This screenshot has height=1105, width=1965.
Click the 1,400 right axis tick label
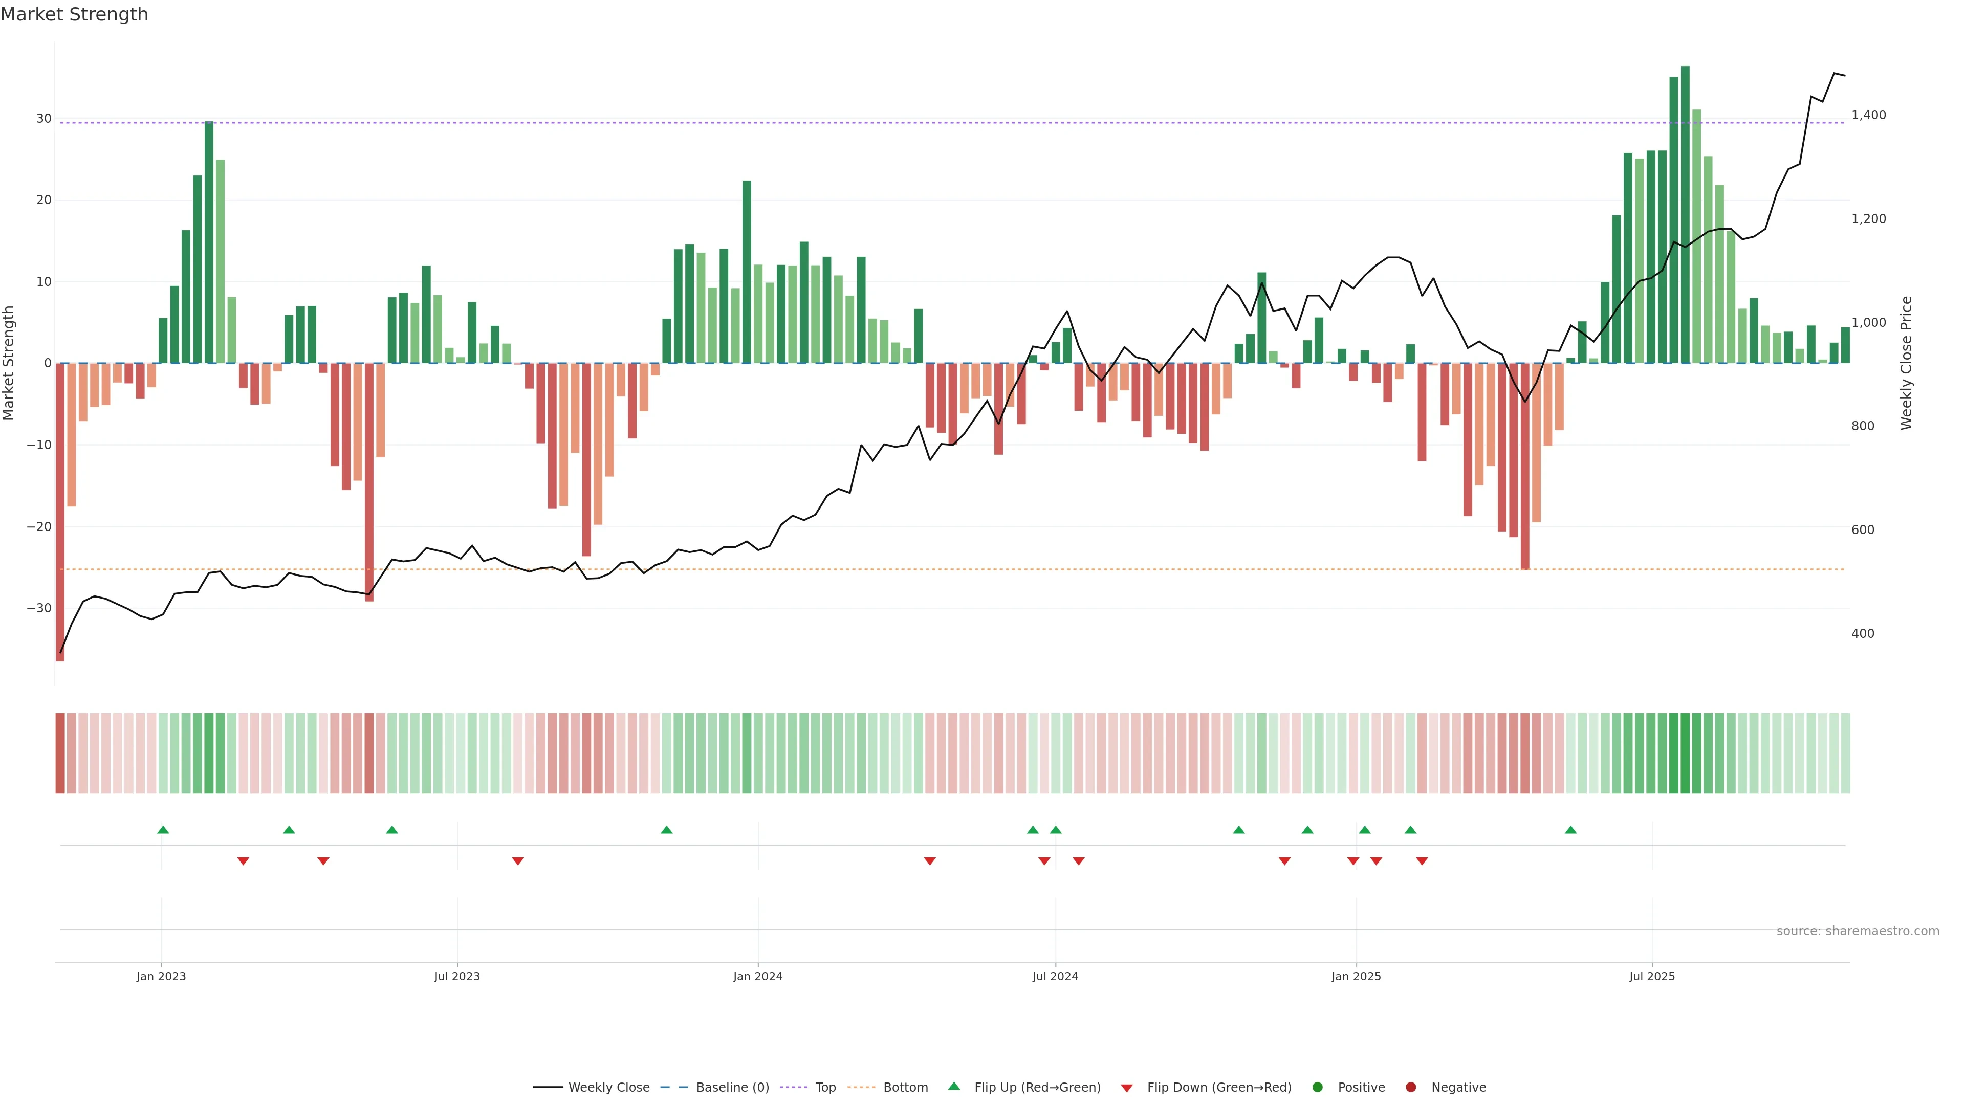point(1868,115)
